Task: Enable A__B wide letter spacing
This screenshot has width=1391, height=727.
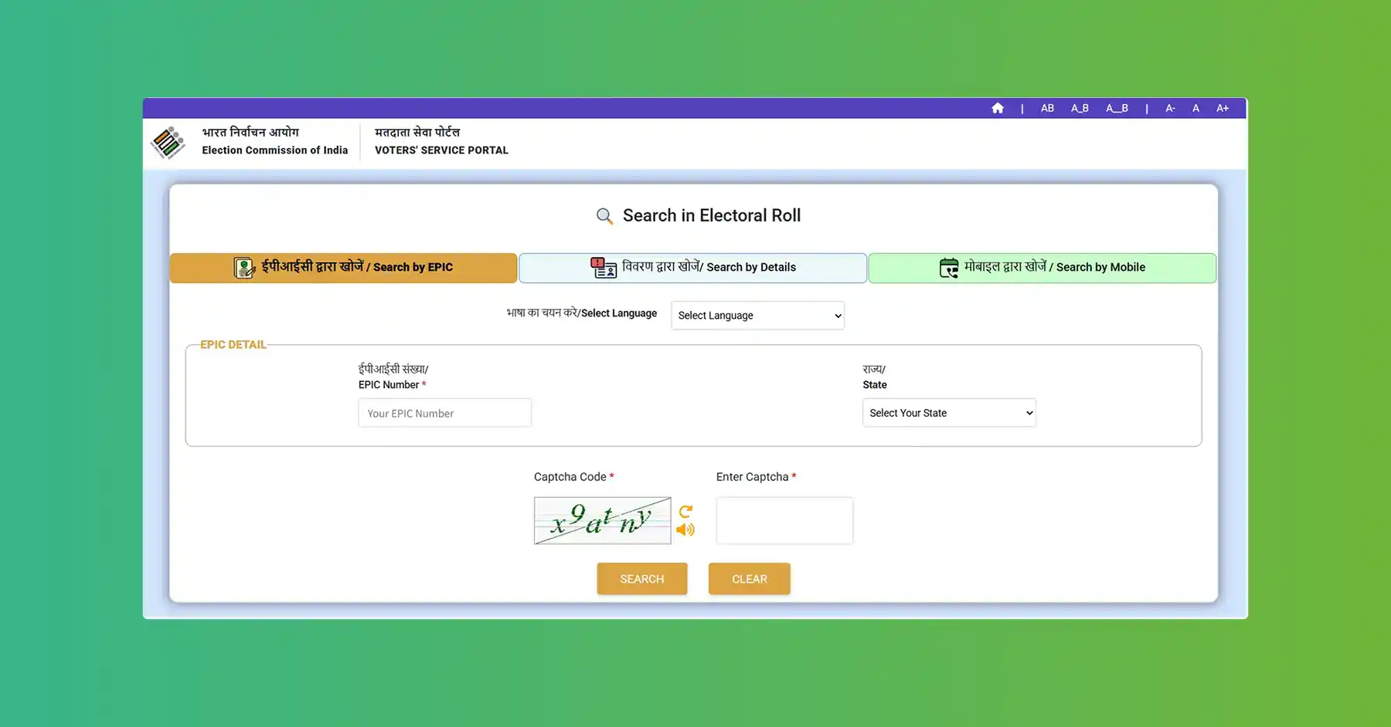Action: pyautogui.click(x=1117, y=108)
